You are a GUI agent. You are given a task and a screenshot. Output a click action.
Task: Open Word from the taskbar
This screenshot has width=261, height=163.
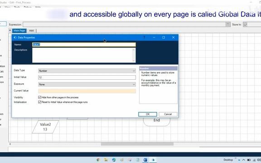pos(145,160)
